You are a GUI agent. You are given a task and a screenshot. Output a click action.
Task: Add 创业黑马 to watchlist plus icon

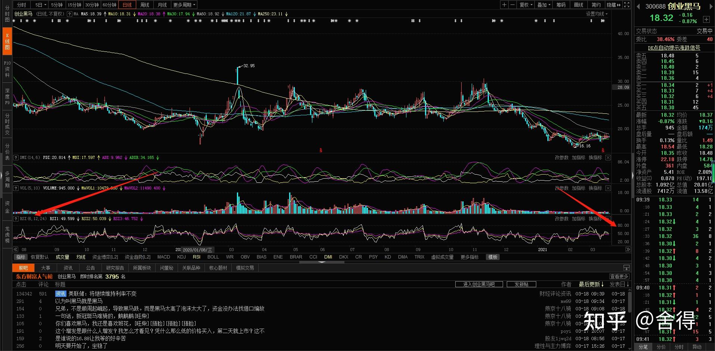point(706,19)
